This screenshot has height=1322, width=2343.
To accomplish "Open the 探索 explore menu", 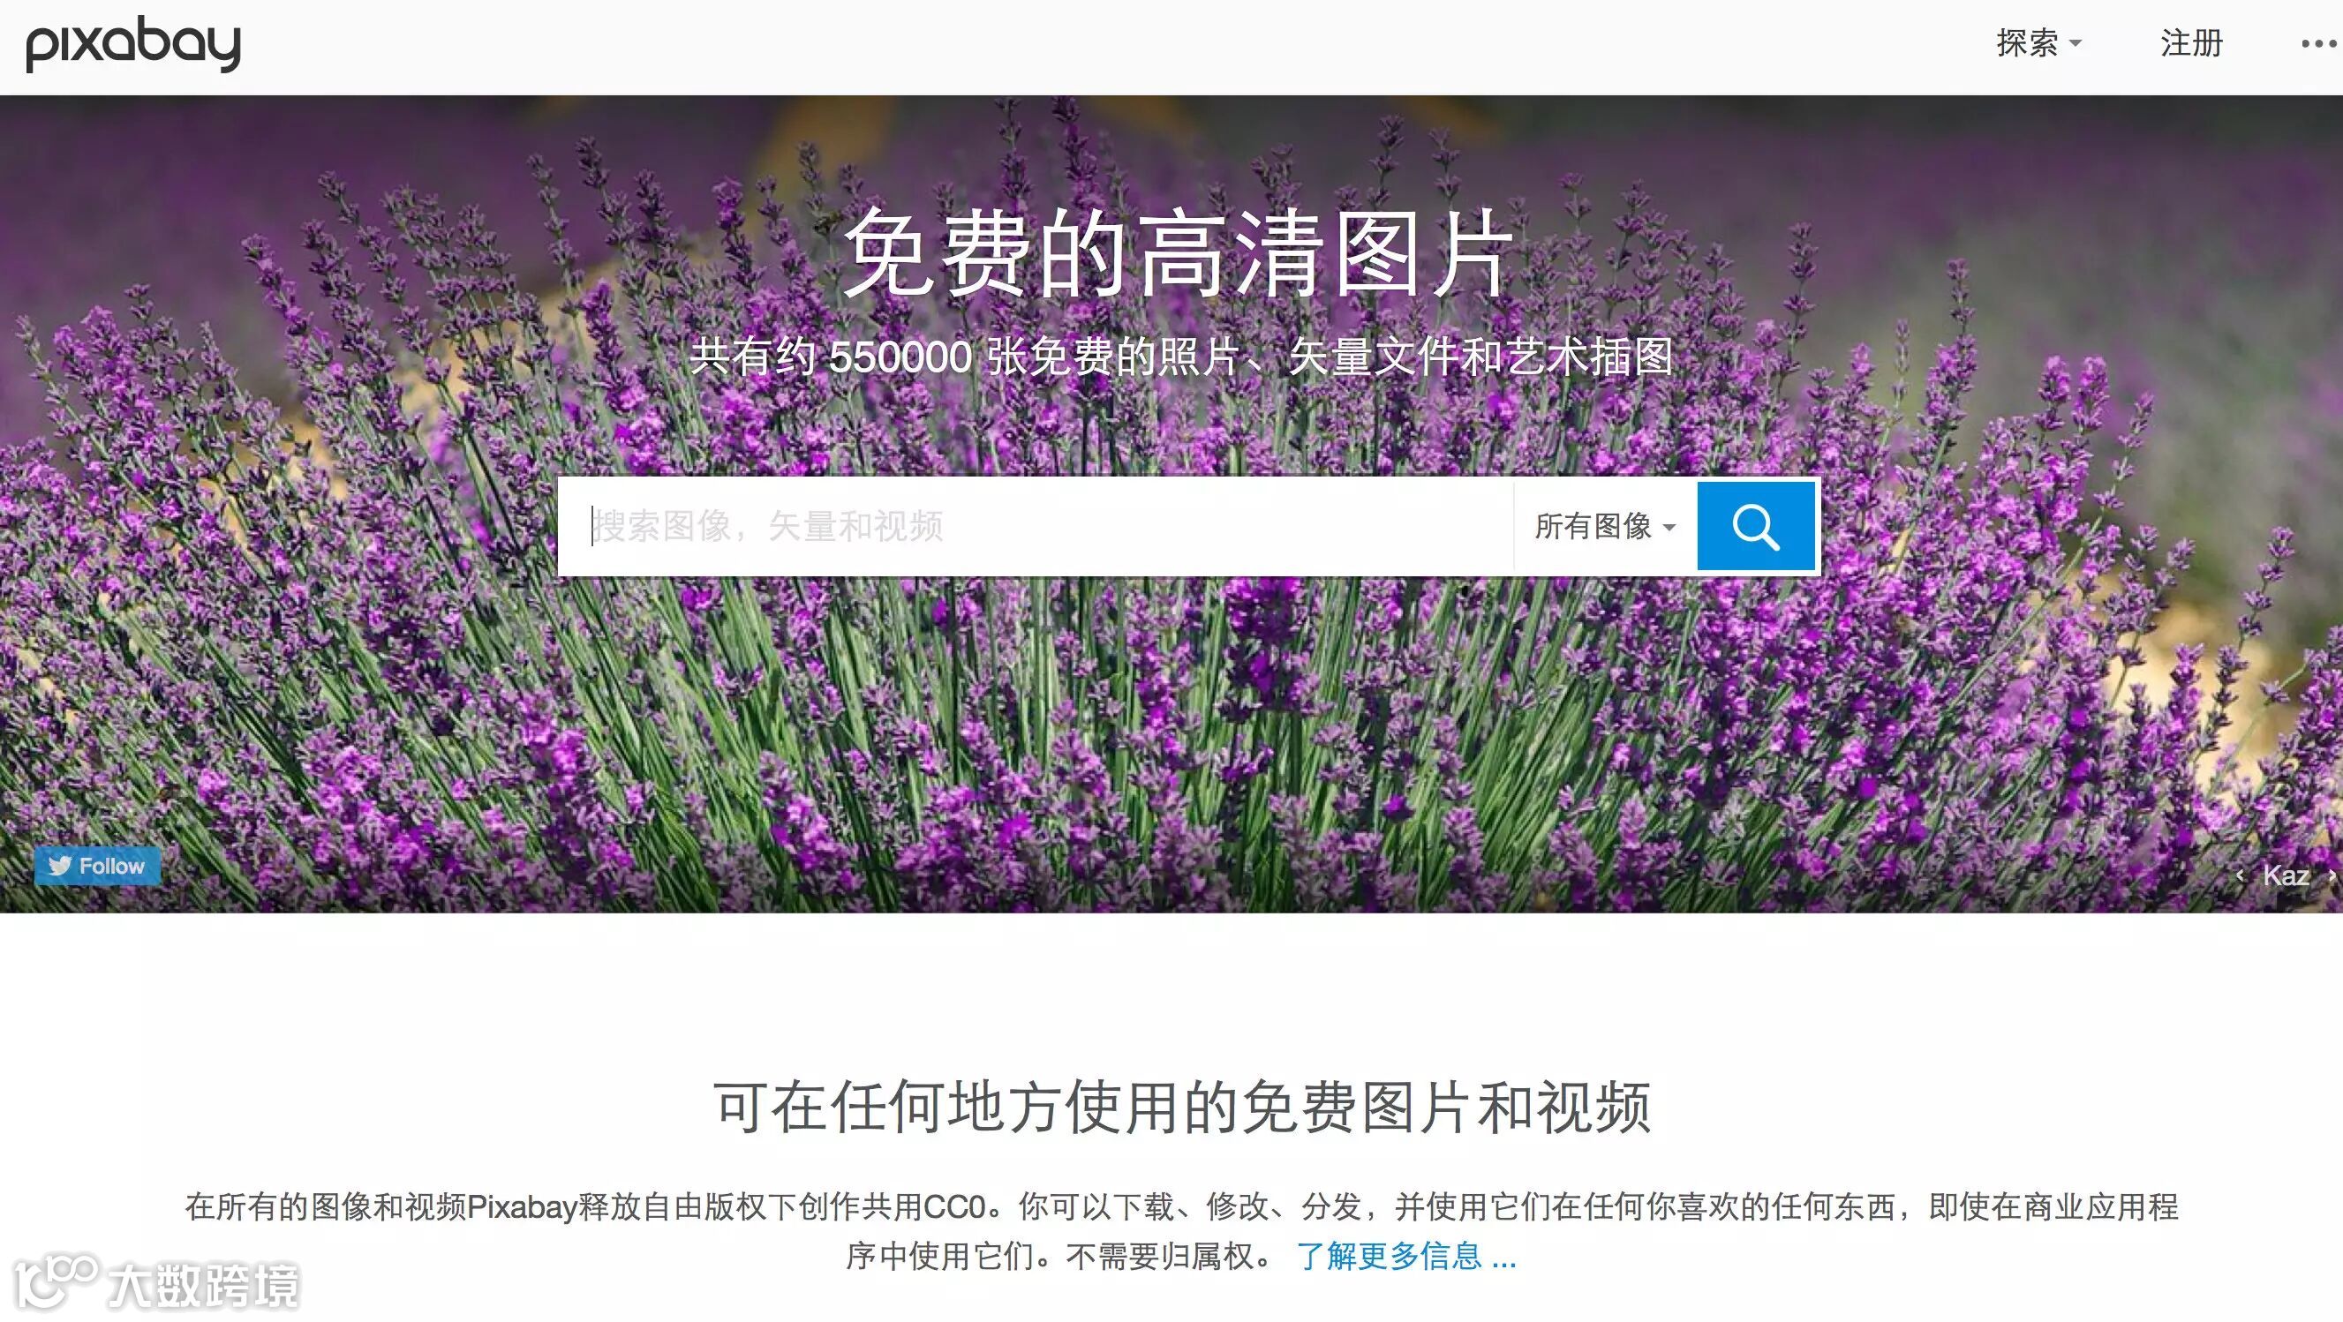I will pos(2027,43).
